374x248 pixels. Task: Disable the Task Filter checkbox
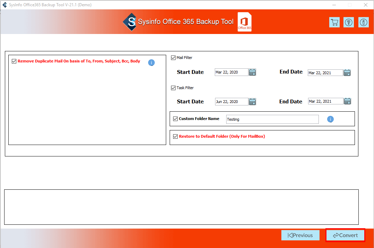pos(173,88)
